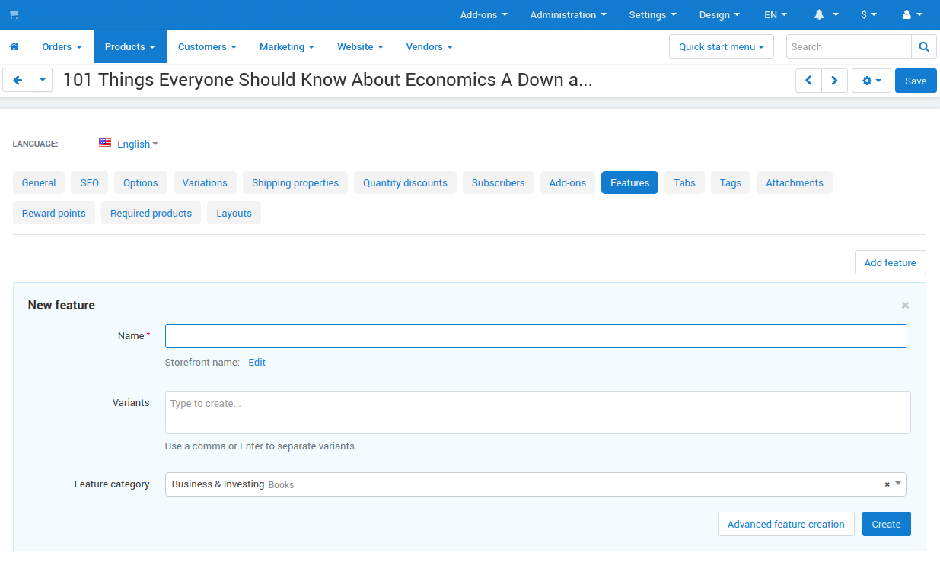The height and width of the screenshot is (568, 940).
Task: Click the Add feature button
Action: pos(891,262)
